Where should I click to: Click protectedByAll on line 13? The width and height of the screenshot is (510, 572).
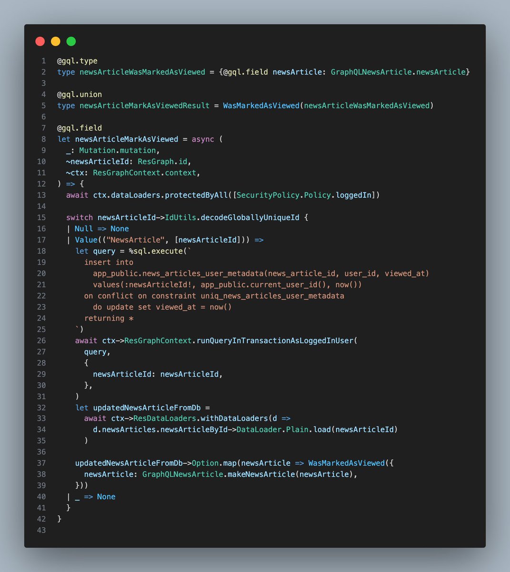196,195
